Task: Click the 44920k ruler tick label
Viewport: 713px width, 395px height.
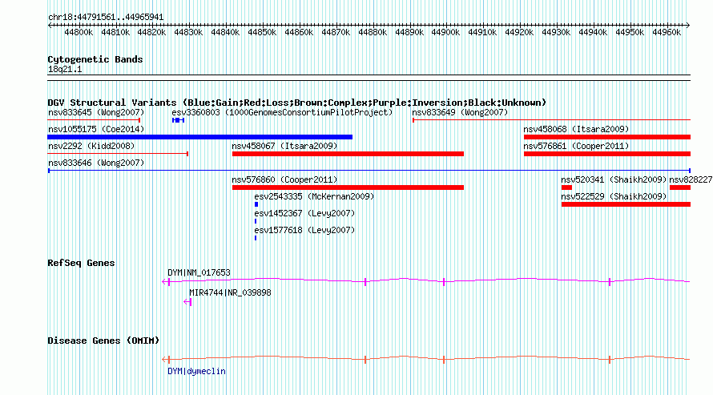Action: (519, 32)
